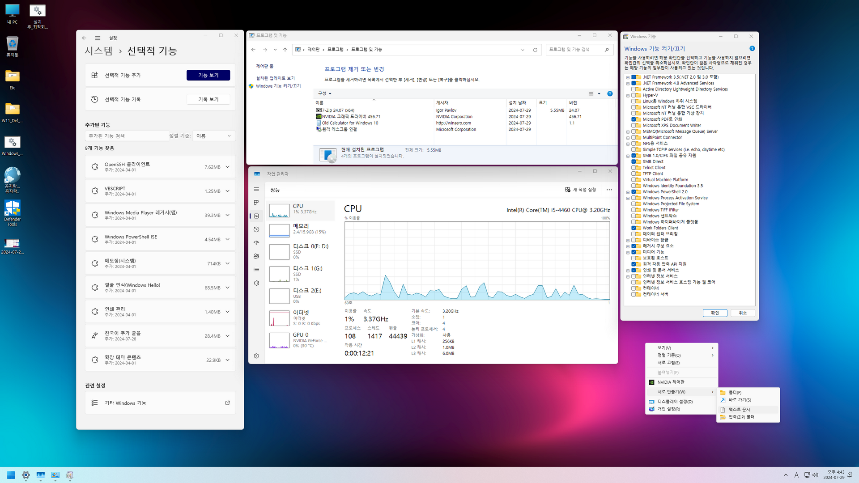Open Startup apps page in Task Manager

pos(256,243)
